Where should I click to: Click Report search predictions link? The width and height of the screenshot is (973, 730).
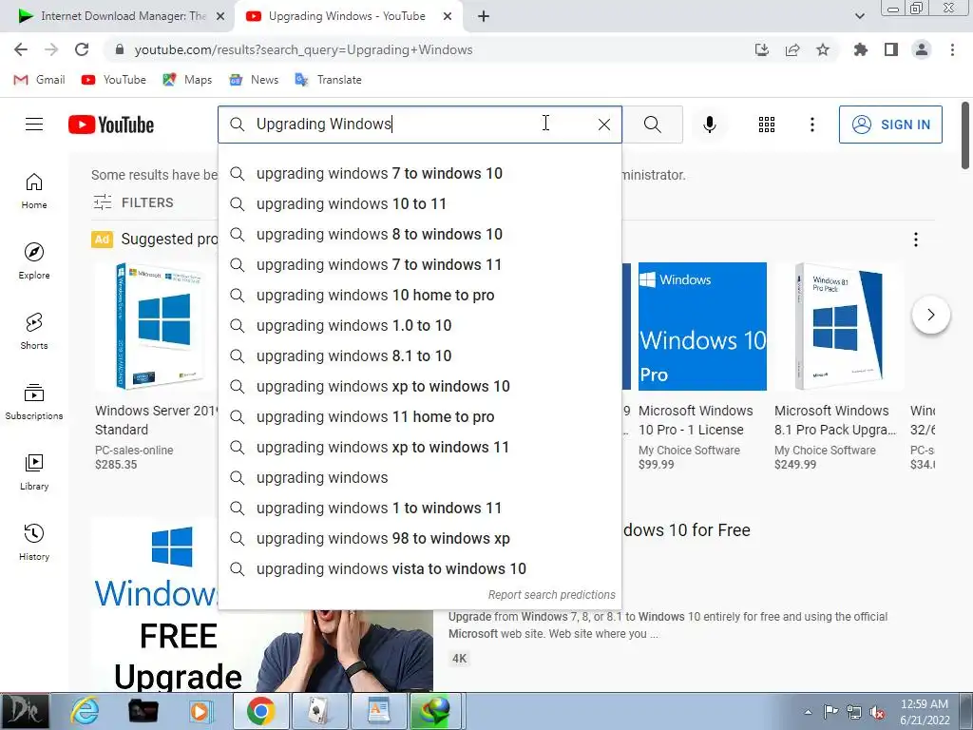tap(552, 595)
